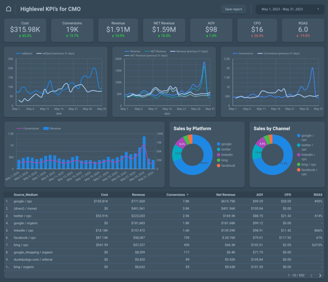328x282 pixels.
Task: Click the bing legend dot in Sales by Platform
Action: [218, 160]
